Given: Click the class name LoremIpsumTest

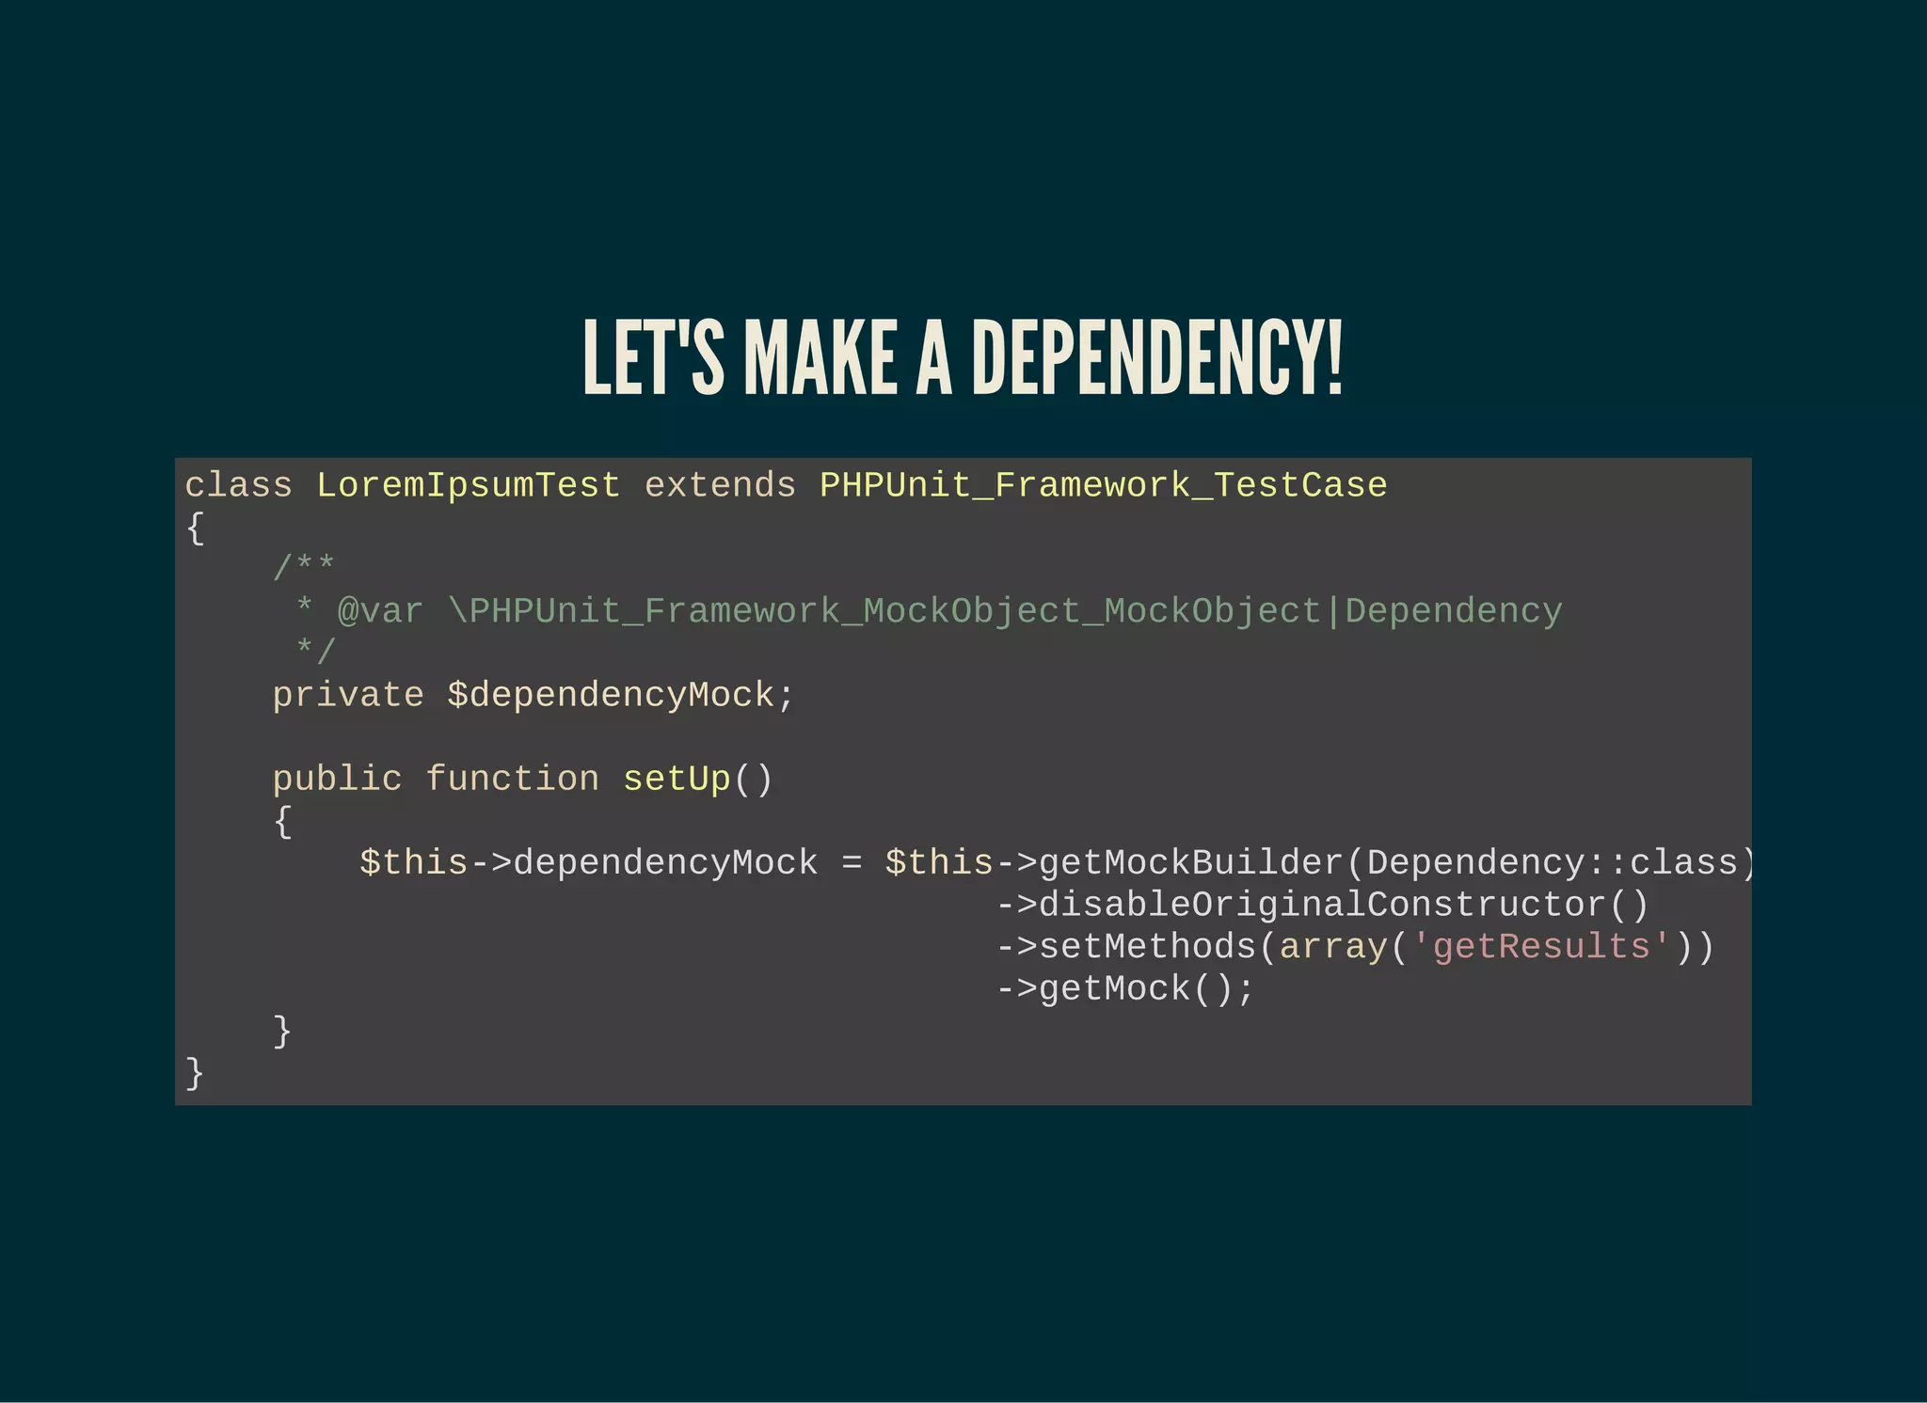Looking at the screenshot, I should pos(468,485).
